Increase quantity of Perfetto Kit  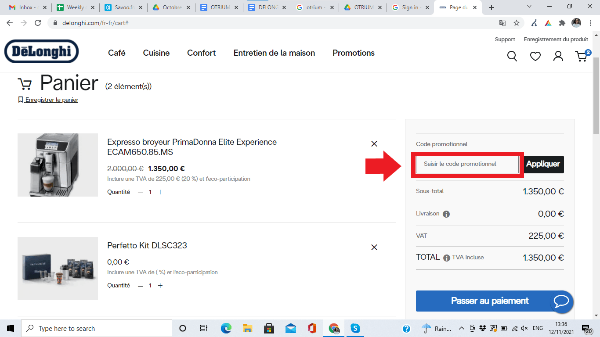(x=160, y=286)
